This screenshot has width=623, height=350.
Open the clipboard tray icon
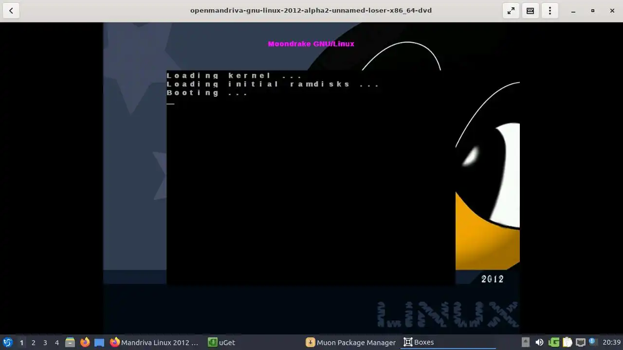tap(567, 342)
